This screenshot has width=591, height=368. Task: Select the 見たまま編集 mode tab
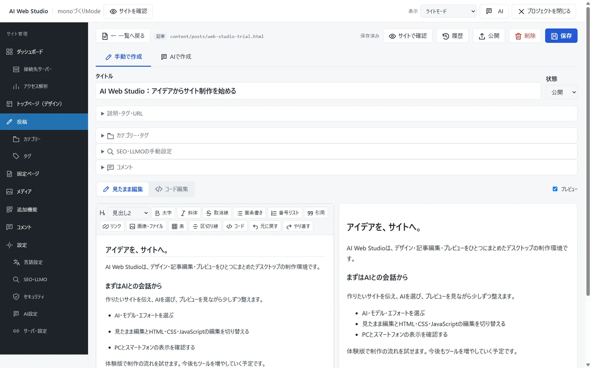coord(123,189)
